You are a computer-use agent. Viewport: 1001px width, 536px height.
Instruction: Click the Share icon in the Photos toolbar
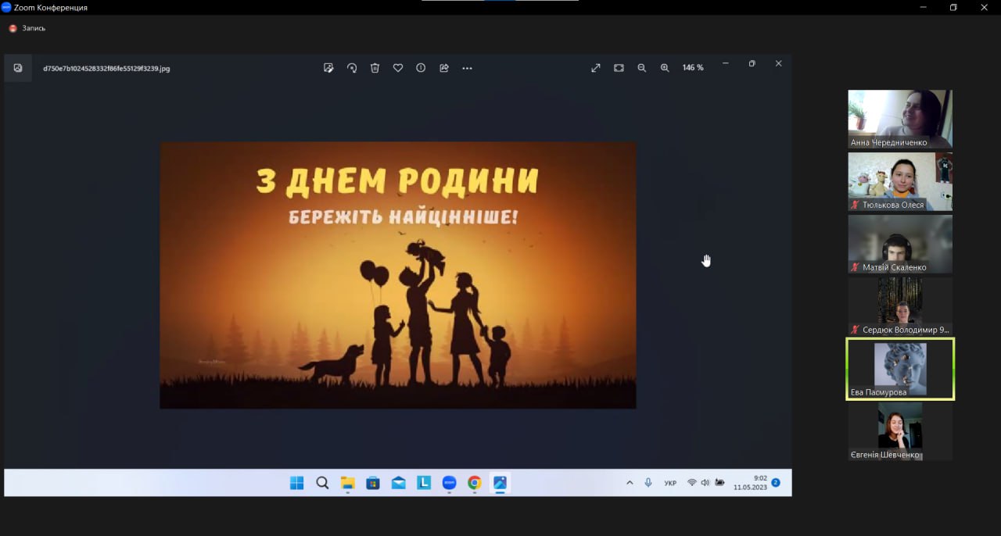[444, 68]
